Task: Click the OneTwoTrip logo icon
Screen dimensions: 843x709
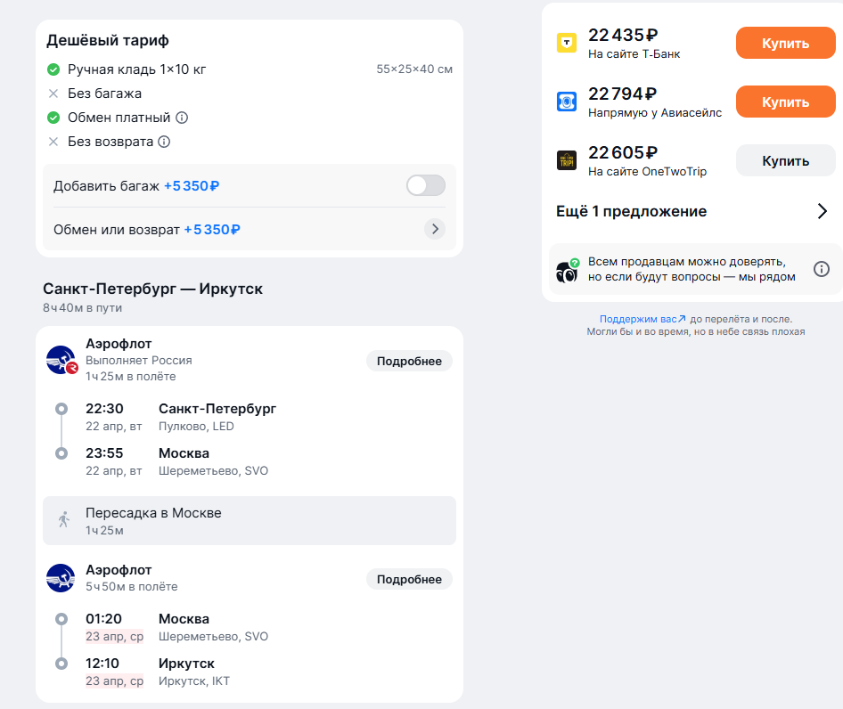Action: point(567,160)
